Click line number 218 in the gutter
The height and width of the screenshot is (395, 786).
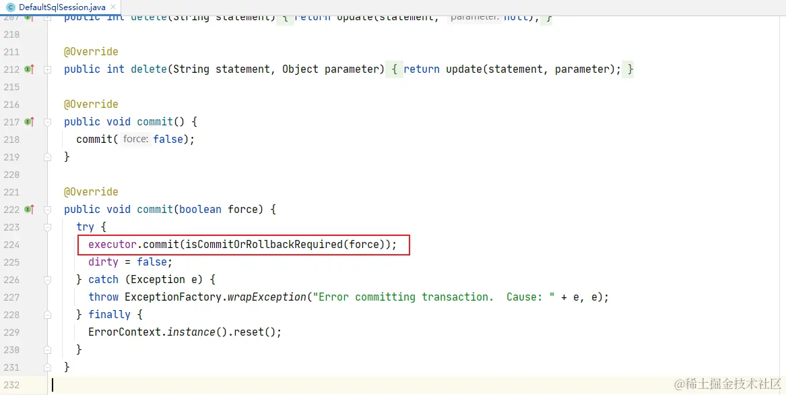tap(11, 139)
